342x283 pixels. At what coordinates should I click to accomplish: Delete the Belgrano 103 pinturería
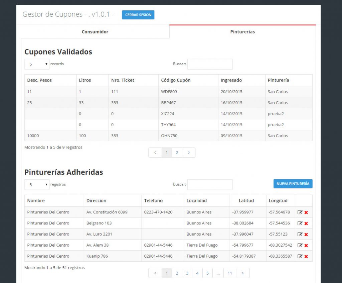coord(306,223)
